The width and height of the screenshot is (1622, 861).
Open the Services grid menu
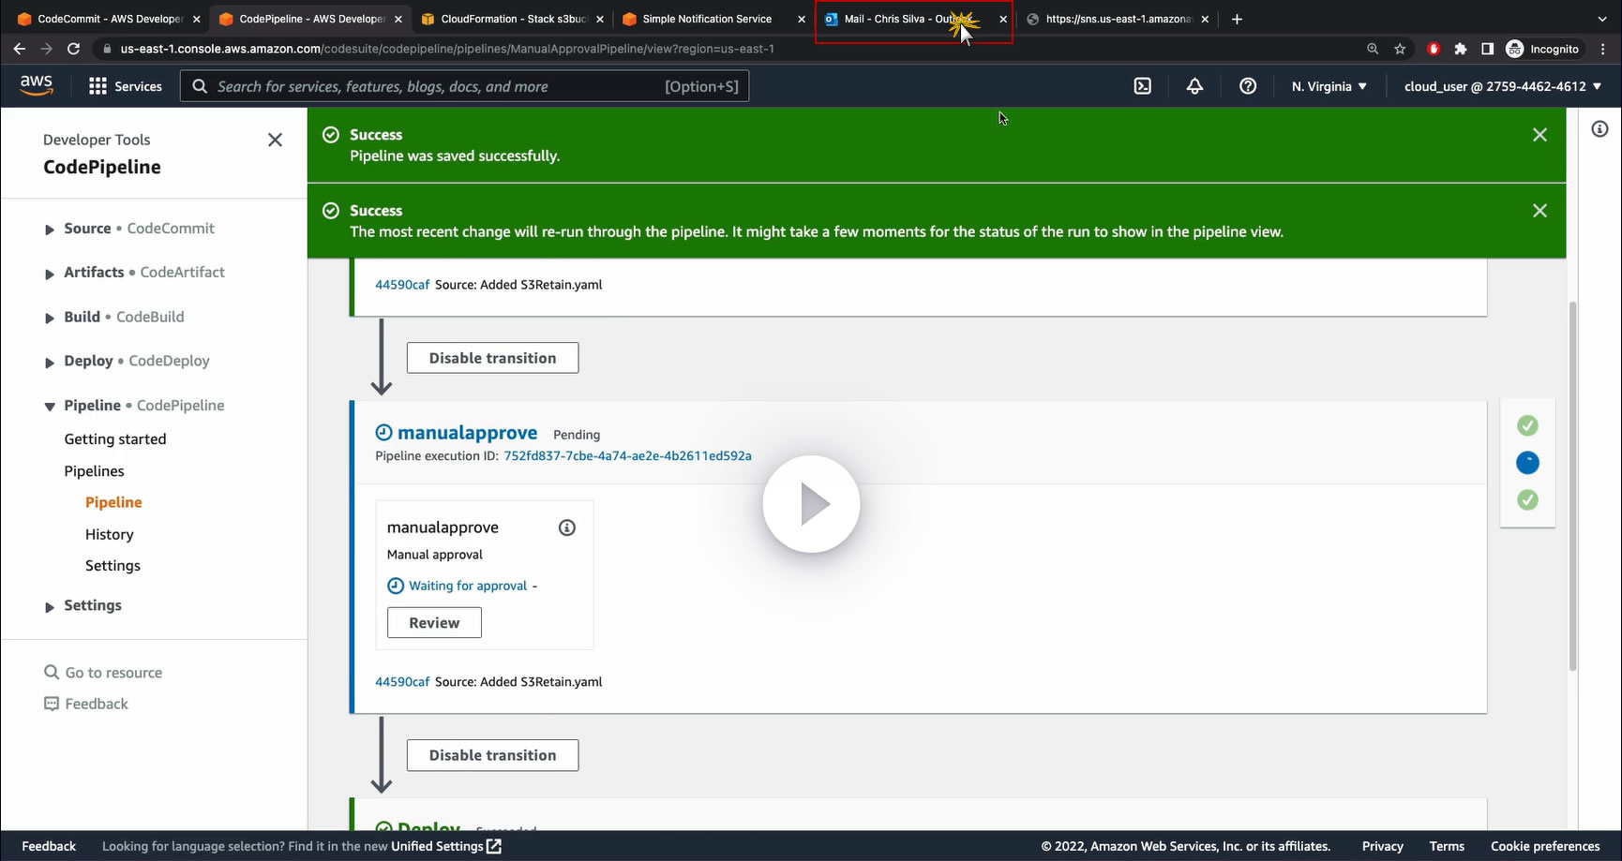[x=125, y=86]
